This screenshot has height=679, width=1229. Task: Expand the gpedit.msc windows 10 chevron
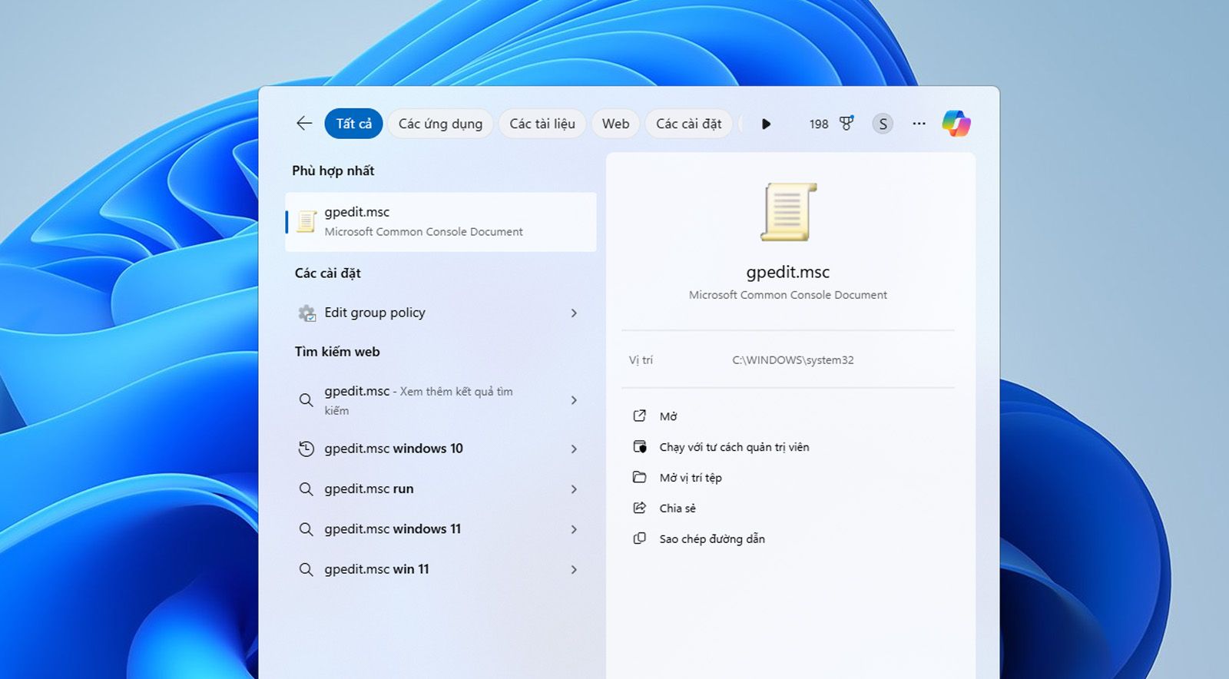pos(574,449)
